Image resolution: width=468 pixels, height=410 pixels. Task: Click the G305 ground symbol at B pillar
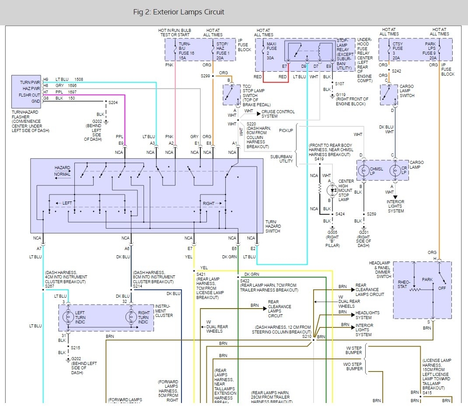click(x=332, y=228)
